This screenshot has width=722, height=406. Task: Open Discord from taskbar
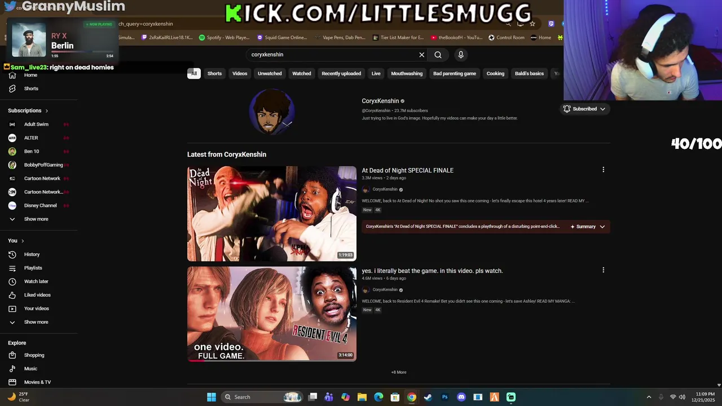tap(461, 397)
